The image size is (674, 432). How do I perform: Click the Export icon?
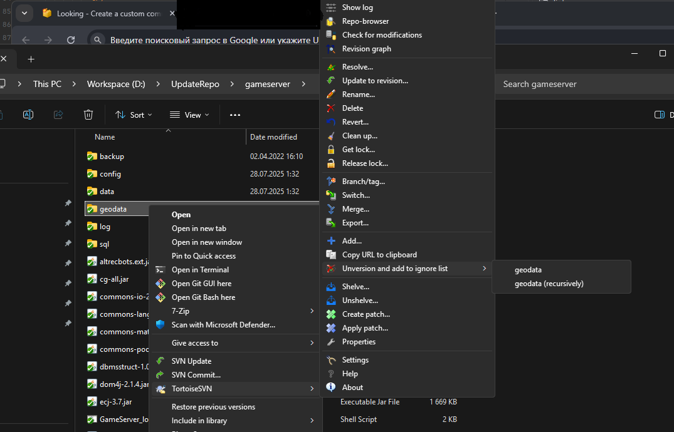point(331,223)
